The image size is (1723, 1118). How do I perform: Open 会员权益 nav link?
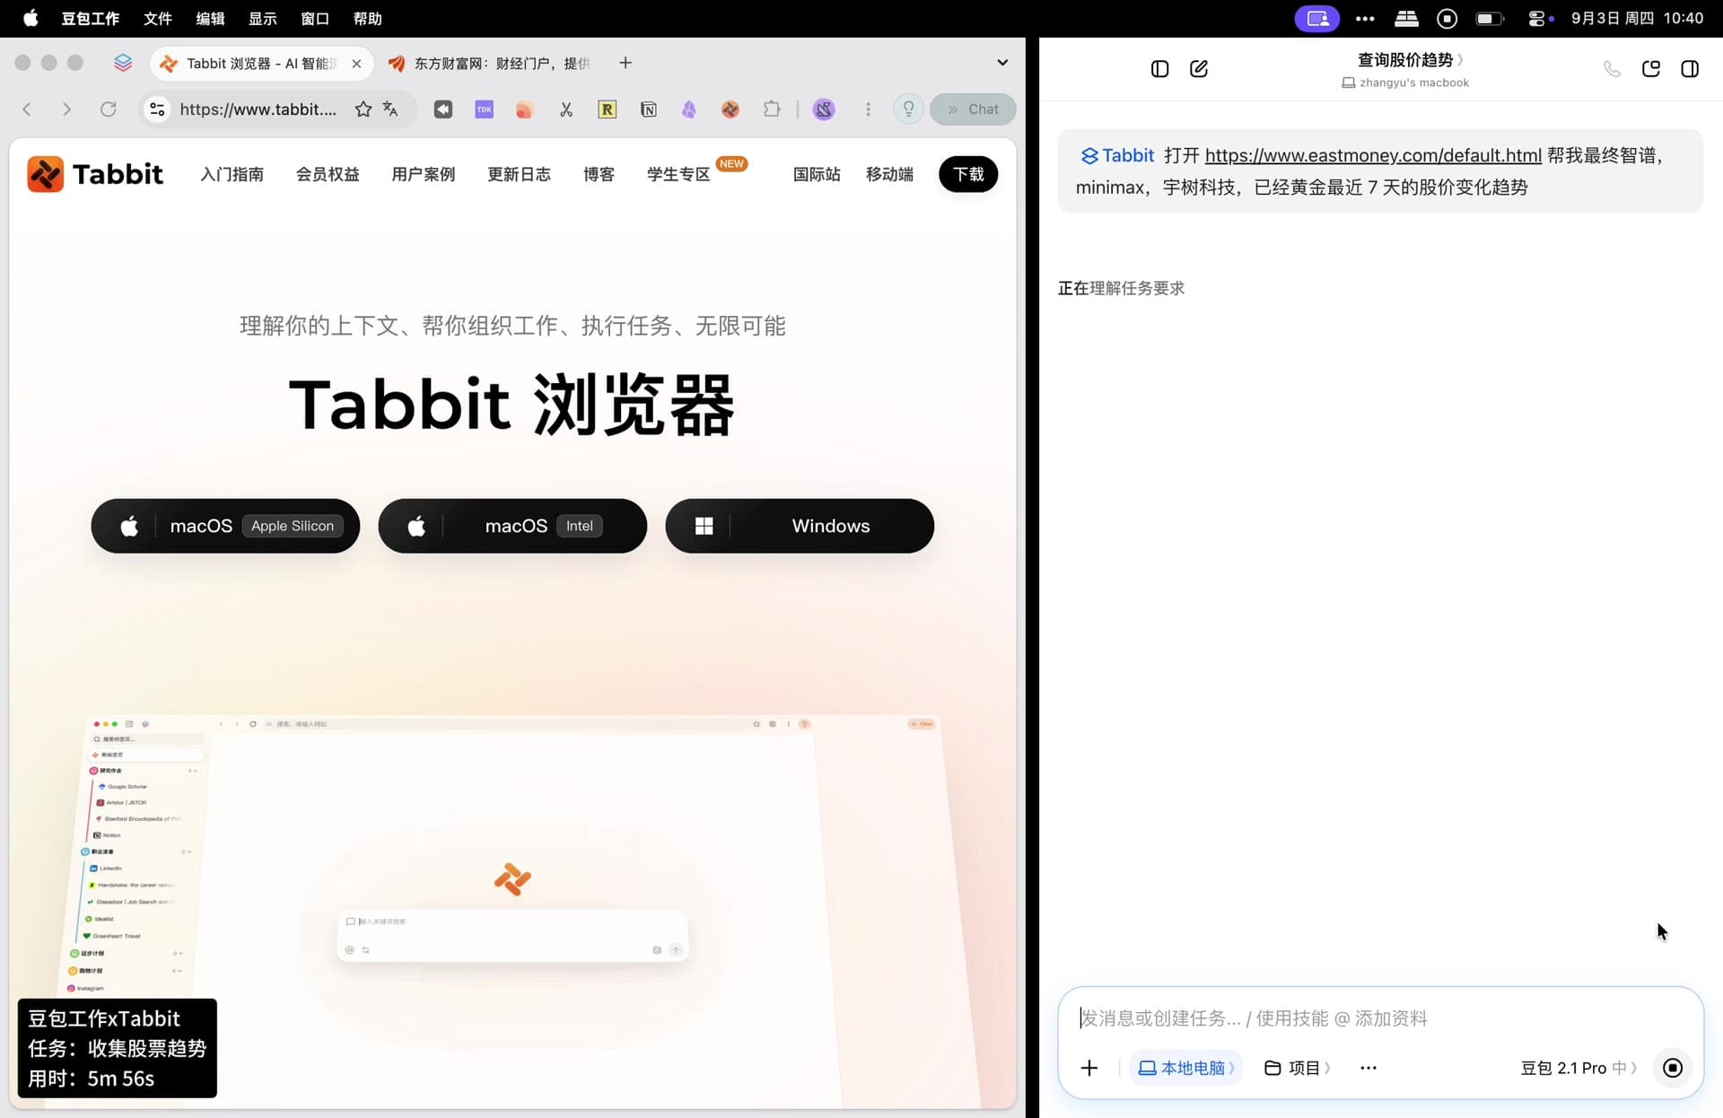pyautogui.click(x=328, y=174)
